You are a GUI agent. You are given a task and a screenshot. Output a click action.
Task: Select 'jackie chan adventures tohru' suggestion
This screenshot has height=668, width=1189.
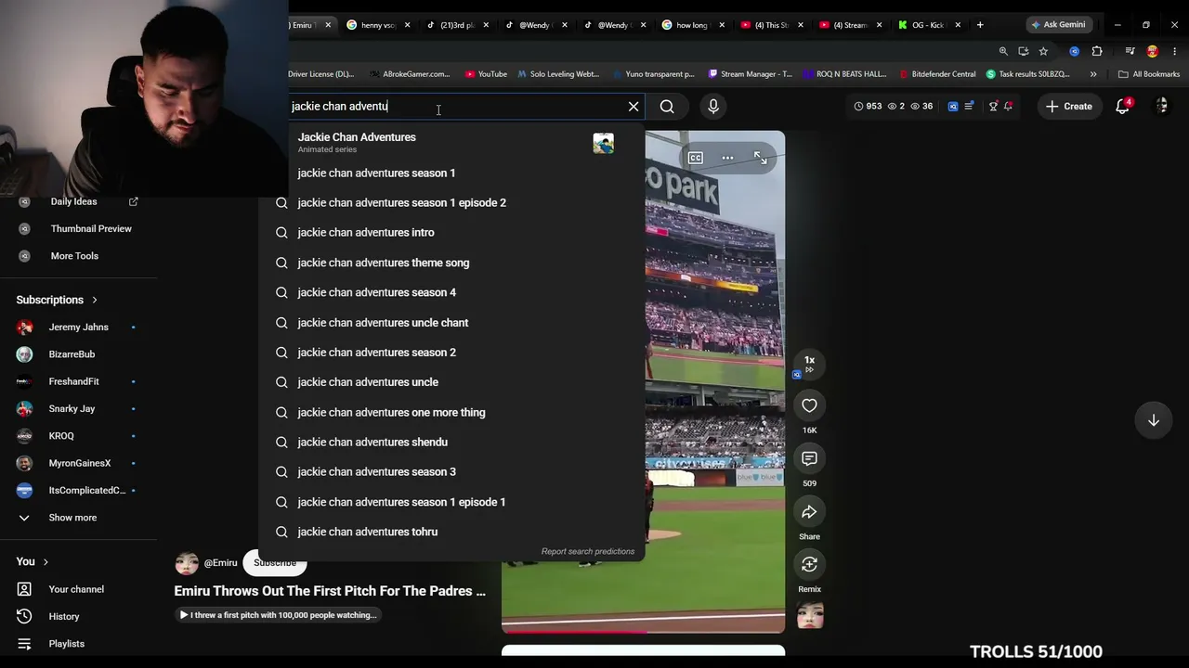click(x=451, y=532)
